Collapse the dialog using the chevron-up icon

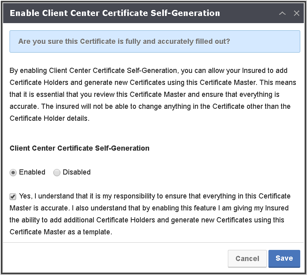pyautogui.click(x=282, y=13)
